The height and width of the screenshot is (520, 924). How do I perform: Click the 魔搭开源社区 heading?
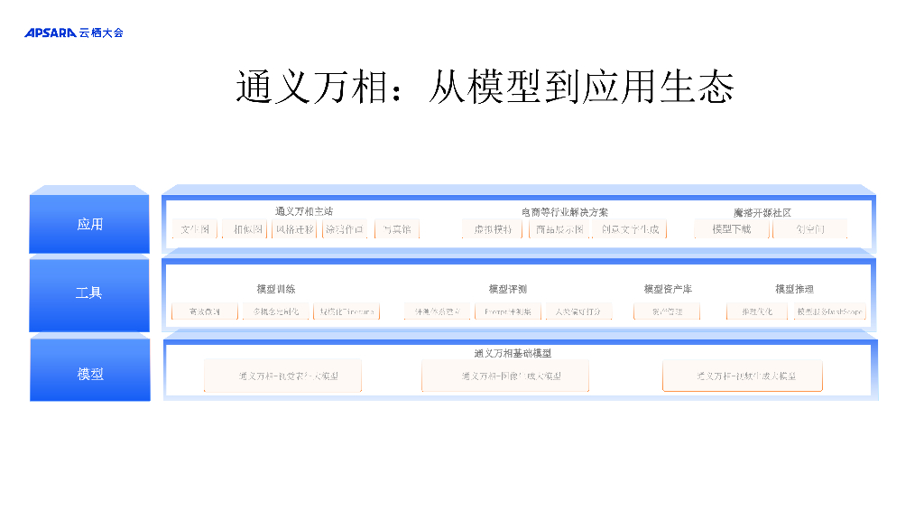pyautogui.click(x=762, y=213)
